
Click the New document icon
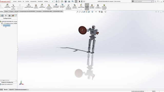tap(59, 2)
